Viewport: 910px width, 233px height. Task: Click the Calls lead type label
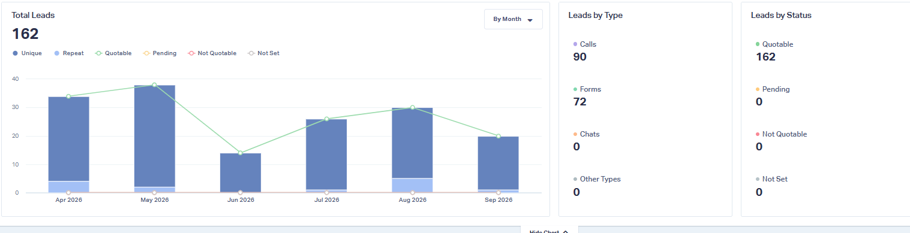point(588,44)
